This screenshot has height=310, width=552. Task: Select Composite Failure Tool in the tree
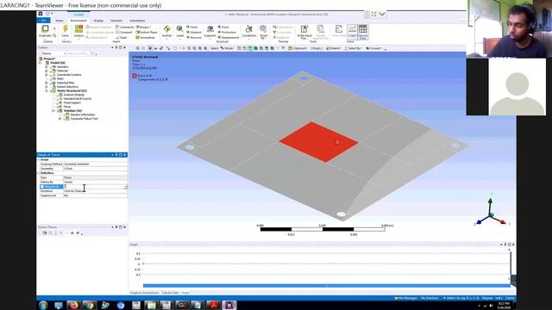point(84,119)
